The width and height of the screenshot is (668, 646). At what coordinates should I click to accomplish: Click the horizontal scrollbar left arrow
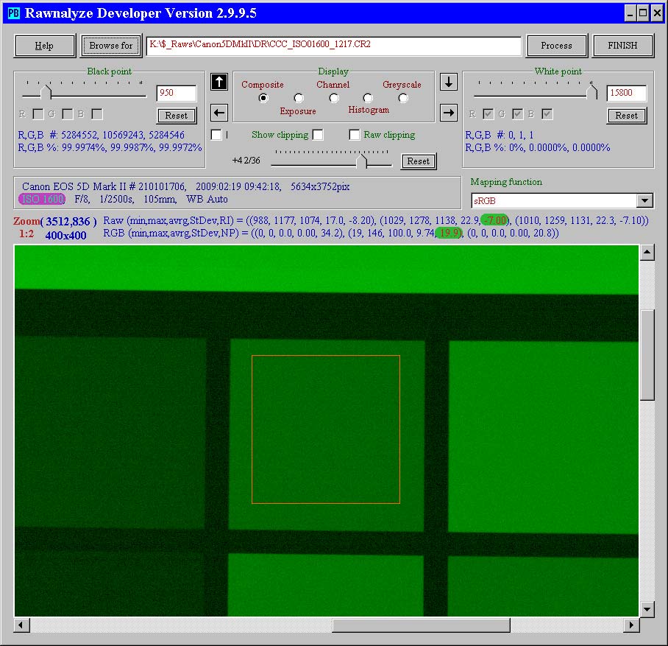(x=22, y=625)
